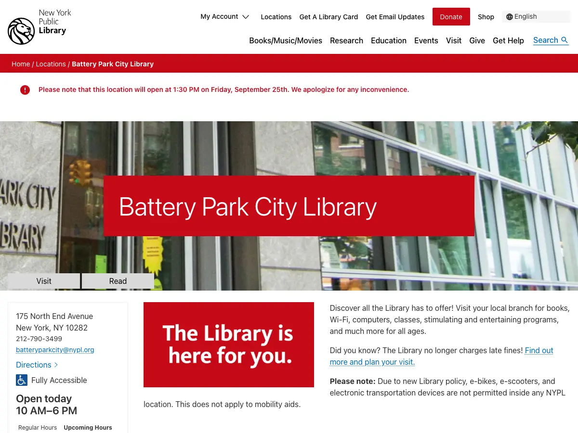Image resolution: width=578 pixels, height=433 pixels.
Task: Open the Education menu
Action: (389, 40)
